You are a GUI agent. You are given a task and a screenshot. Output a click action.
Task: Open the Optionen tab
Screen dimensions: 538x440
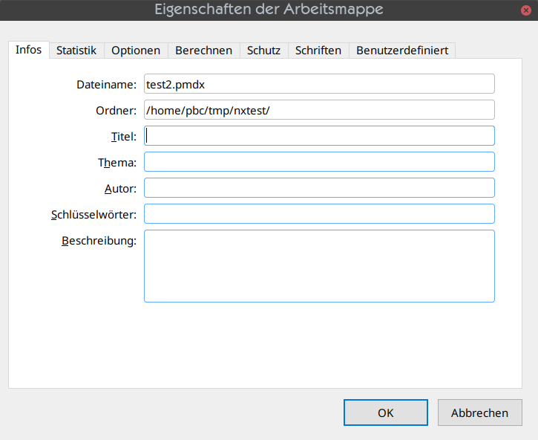(136, 51)
